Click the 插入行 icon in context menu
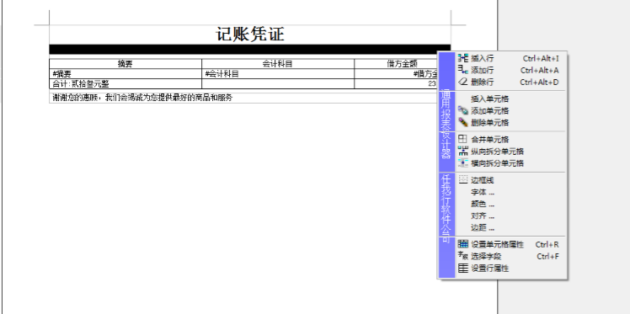This screenshot has width=630, height=314. coord(463,58)
